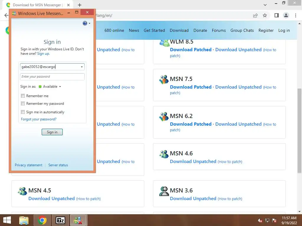The width and height of the screenshot is (302, 226).
Task: Click the Messenger taskbar icon
Action: point(78,220)
